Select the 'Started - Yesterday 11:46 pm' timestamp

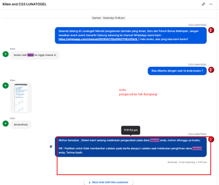[108, 18]
